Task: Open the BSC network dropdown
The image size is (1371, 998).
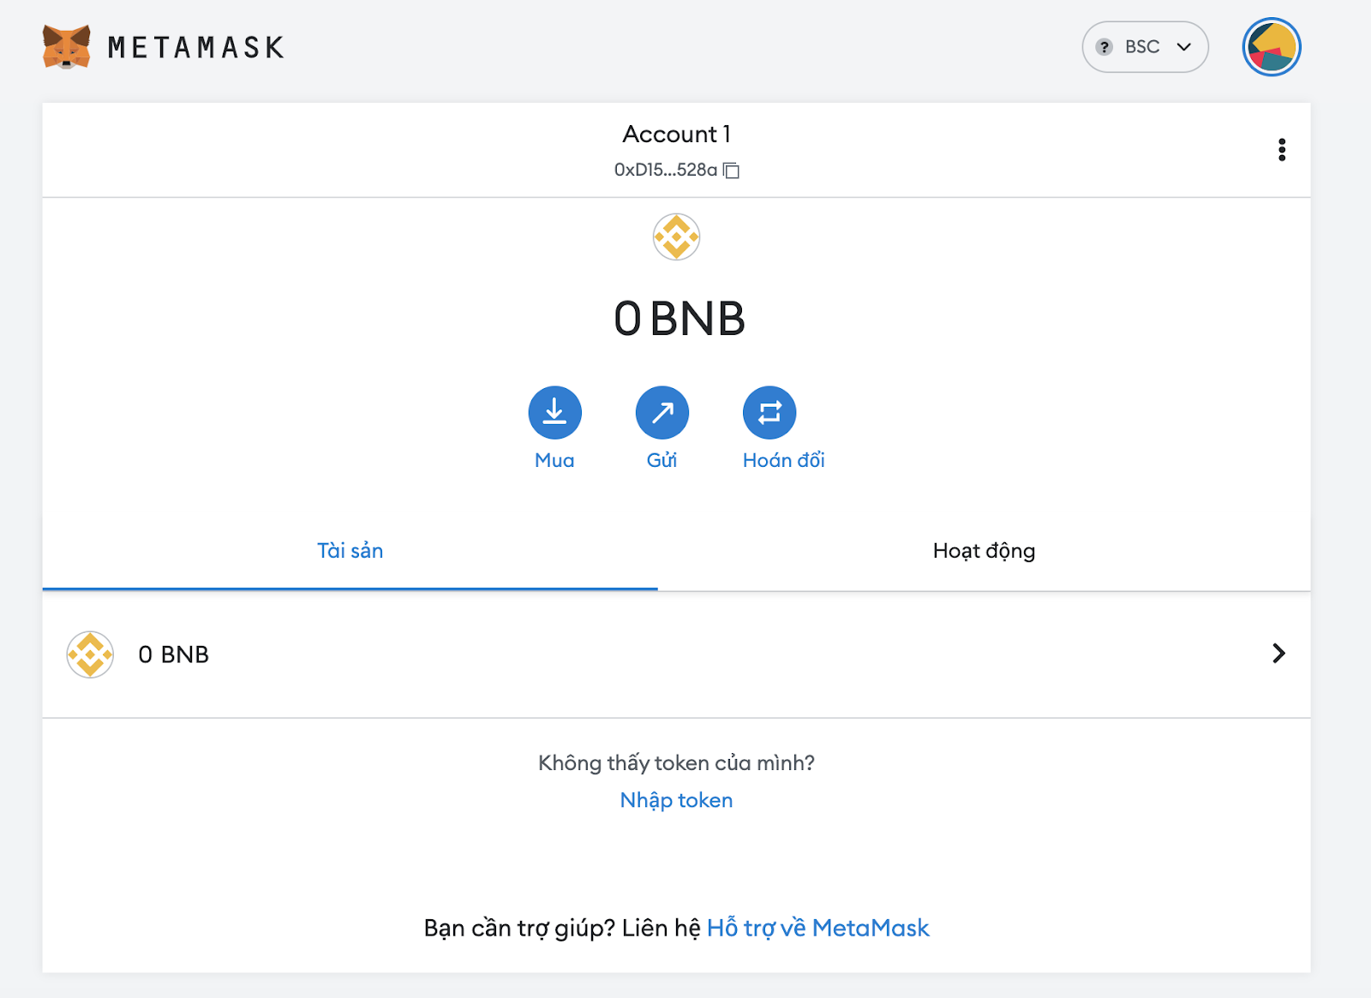Action: 1146,47
